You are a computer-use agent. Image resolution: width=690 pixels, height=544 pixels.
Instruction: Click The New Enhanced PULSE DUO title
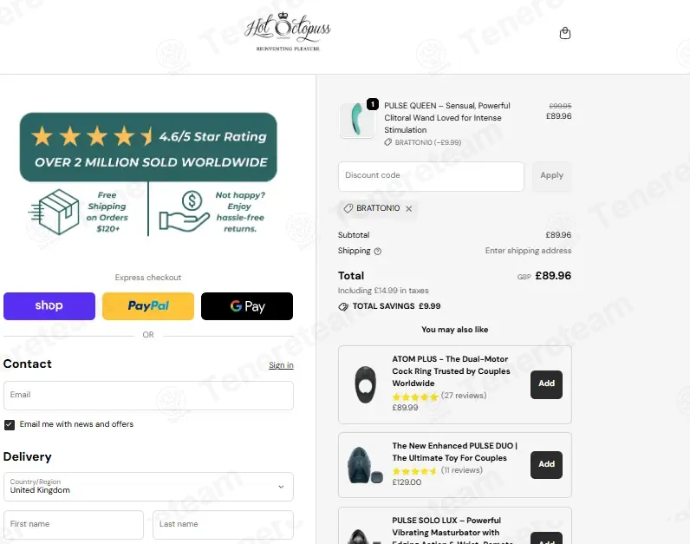[x=454, y=452]
